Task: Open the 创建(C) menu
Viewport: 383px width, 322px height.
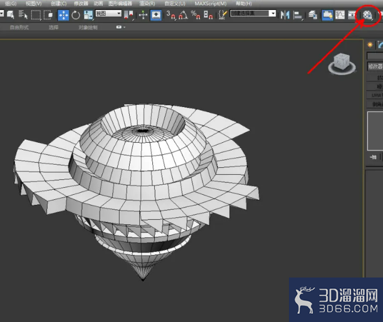Action: click(x=59, y=4)
